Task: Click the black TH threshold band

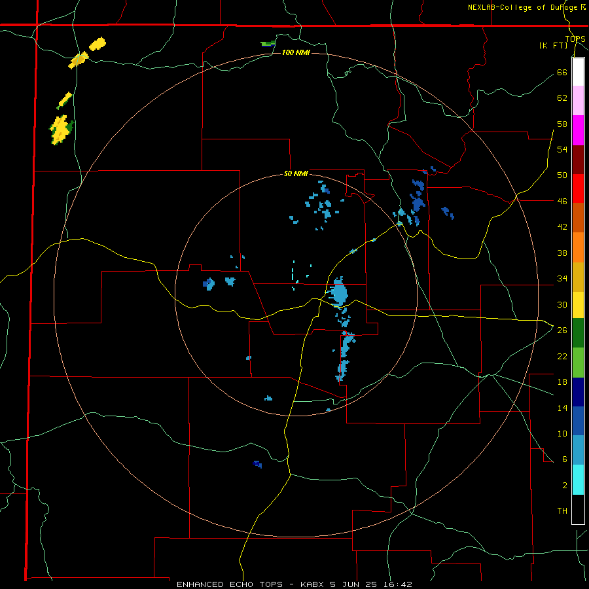Action: point(578,509)
